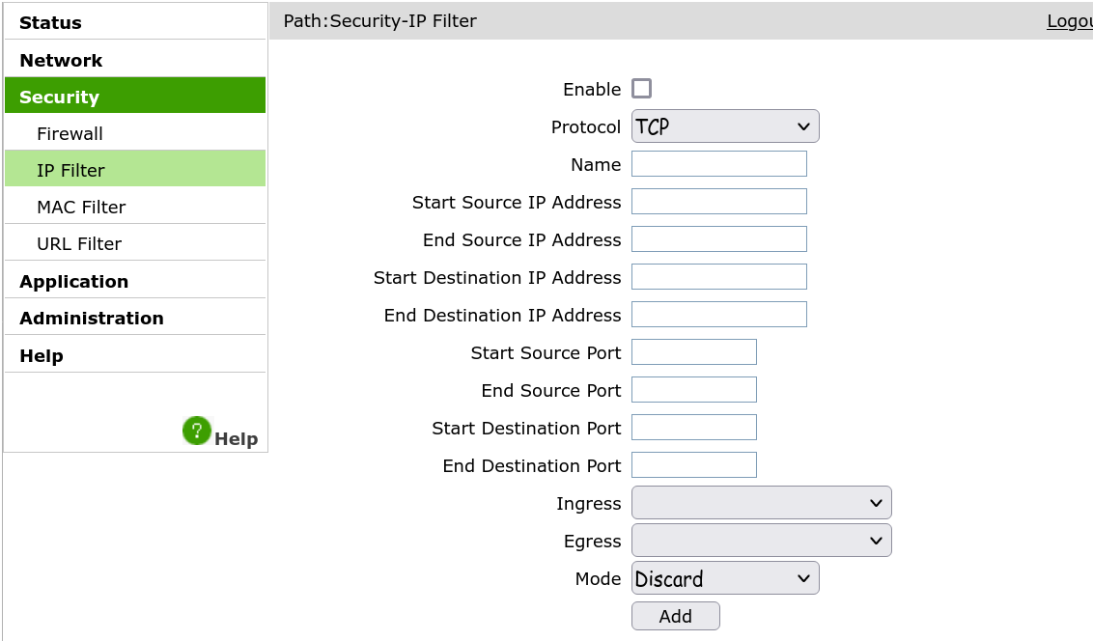Image resolution: width=1093 pixels, height=641 pixels.
Task: Open the Protocol dropdown showing TCP
Action: [x=725, y=126]
